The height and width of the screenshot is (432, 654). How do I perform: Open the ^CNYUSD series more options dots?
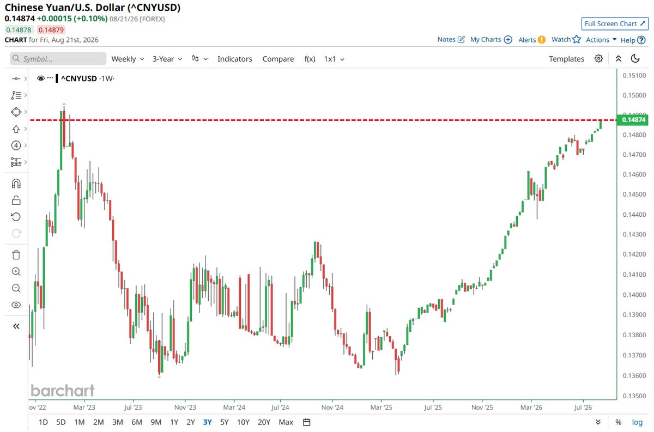[x=50, y=78]
